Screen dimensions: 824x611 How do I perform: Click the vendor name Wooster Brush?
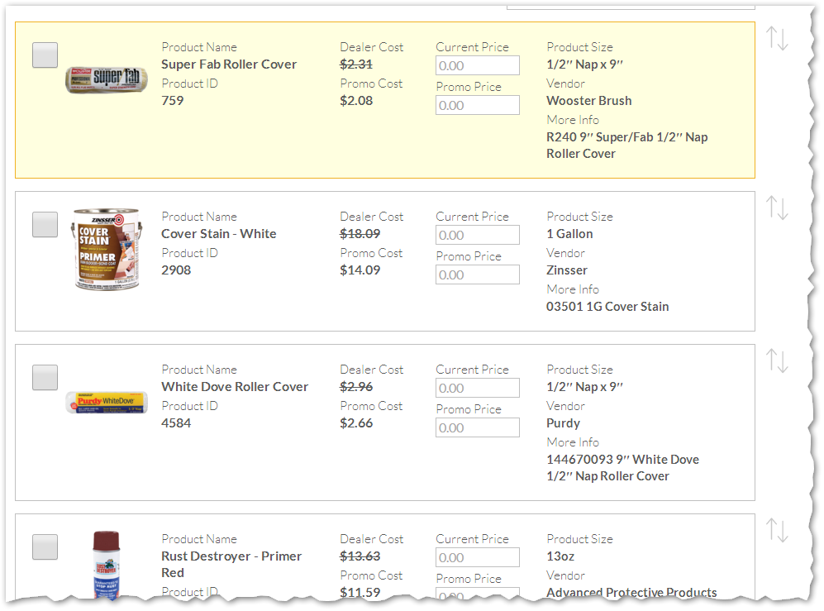click(x=589, y=100)
